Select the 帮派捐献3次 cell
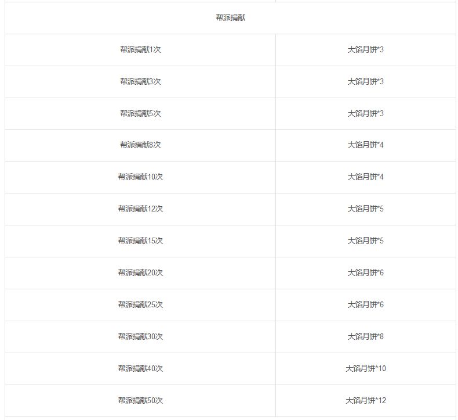Viewport: 458px width, 420px height. click(x=140, y=81)
